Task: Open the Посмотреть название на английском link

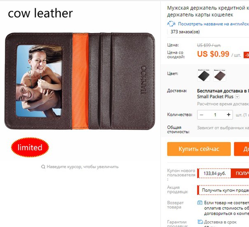Action: (214, 24)
